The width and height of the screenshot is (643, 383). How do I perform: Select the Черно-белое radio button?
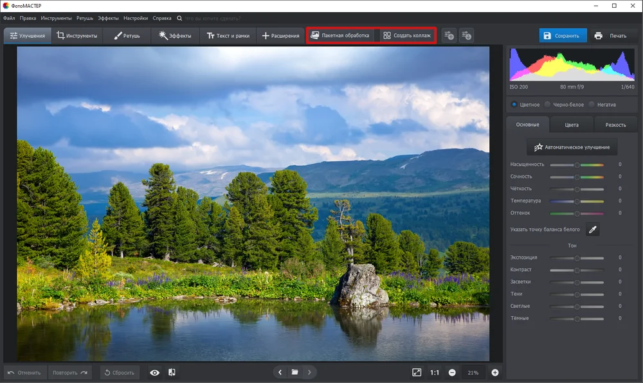click(x=547, y=105)
